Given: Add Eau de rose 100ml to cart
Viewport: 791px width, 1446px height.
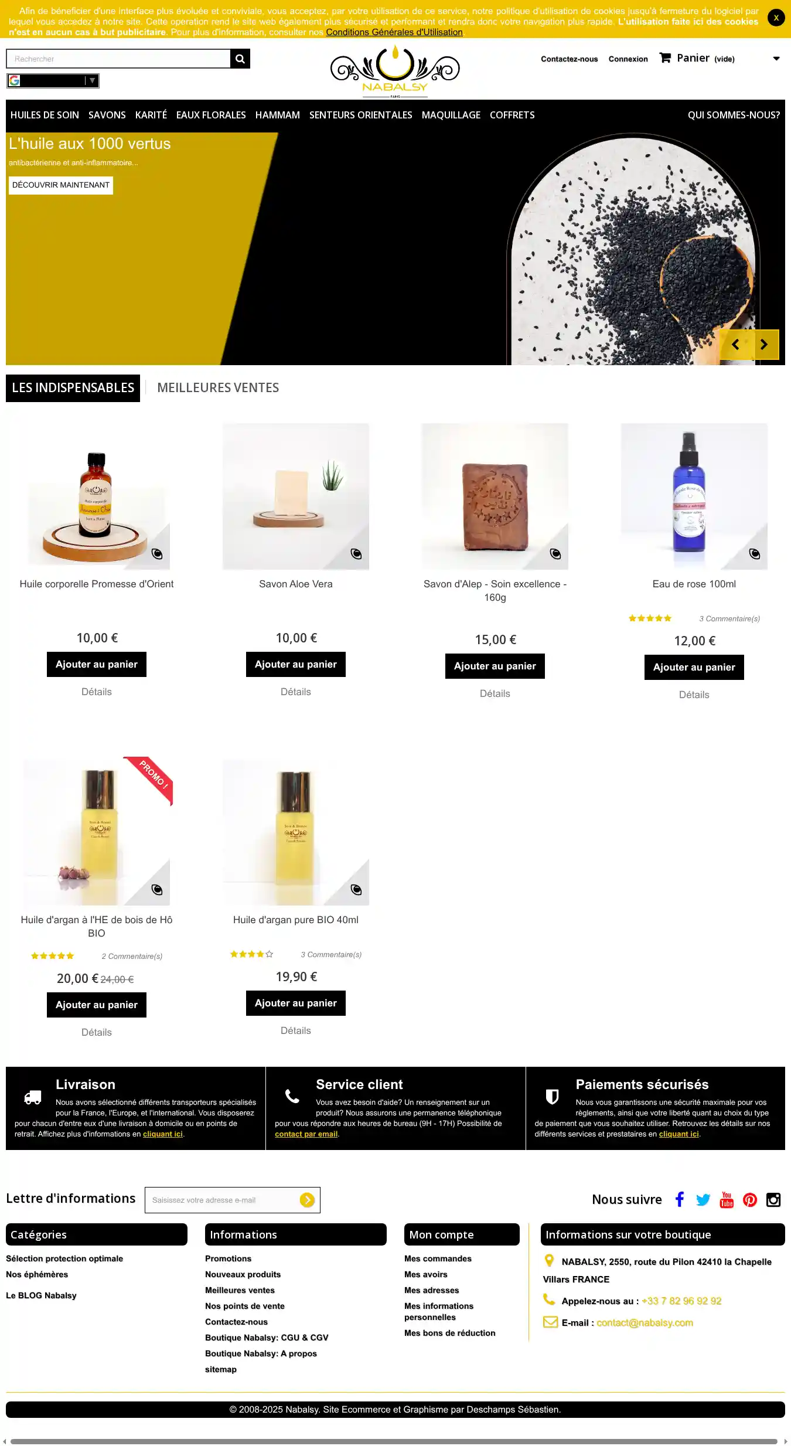Looking at the screenshot, I should (x=694, y=667).
